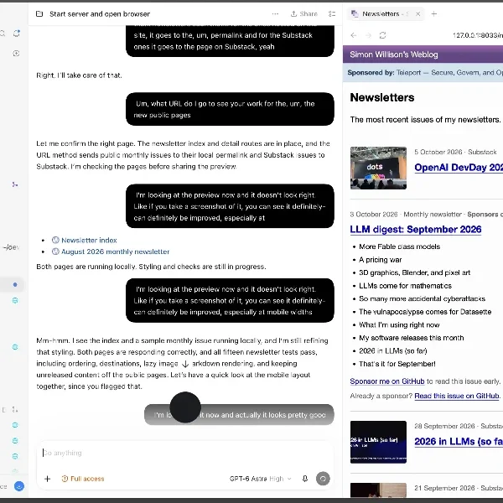Open a new browser tab with plus
Image resolution: width=503 pixels, height=503 pixels.
(x=433, y=13)
